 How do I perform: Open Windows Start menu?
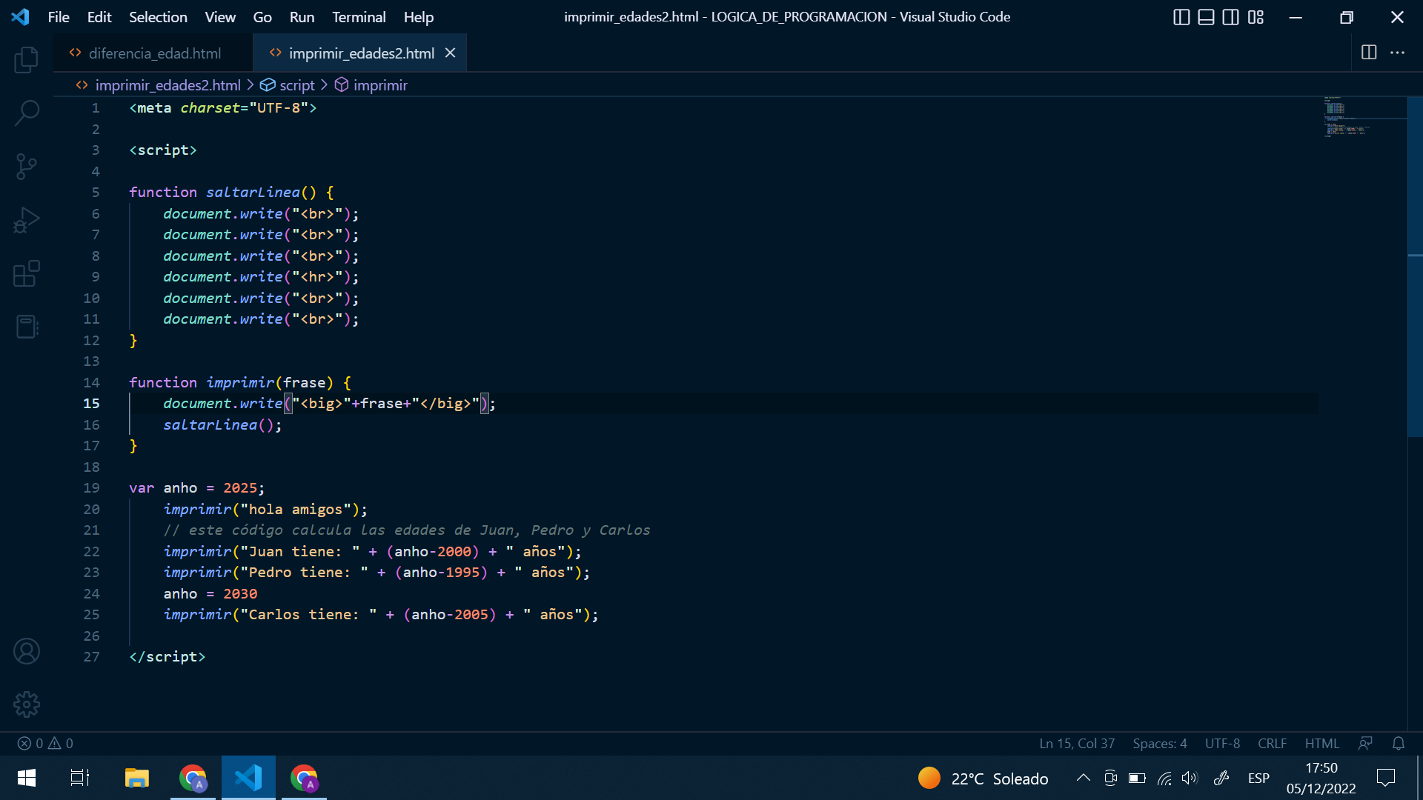27,778
